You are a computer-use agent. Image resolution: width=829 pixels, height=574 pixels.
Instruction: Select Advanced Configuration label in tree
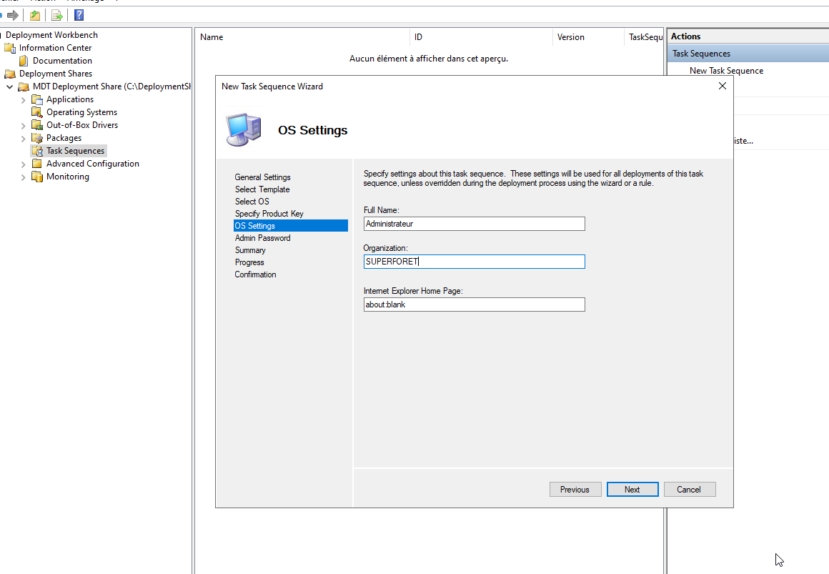(x=92, y=164)
